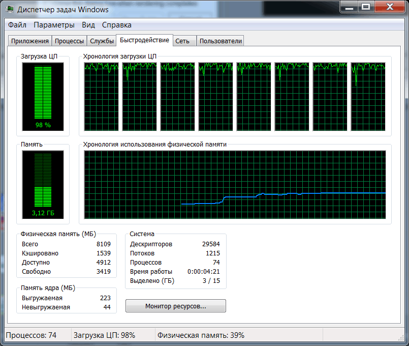Click the Монитор ресурсов button

pos(176,306)
